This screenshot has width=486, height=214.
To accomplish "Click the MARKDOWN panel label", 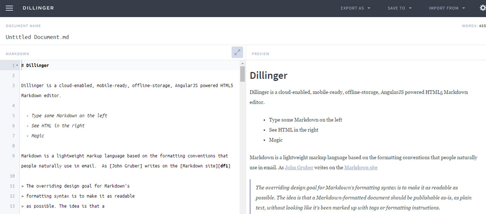I will (17, 54).
